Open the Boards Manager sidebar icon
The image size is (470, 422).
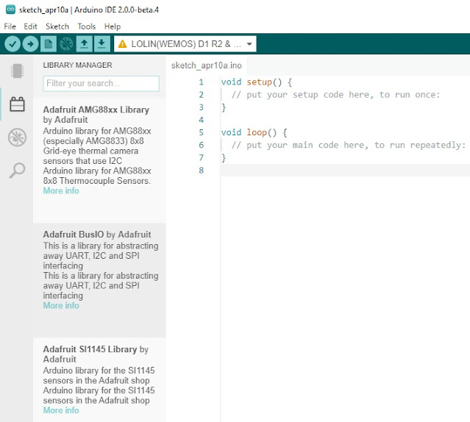click(x=17, y=71)
